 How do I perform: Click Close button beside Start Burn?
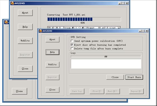coord(115,77)
